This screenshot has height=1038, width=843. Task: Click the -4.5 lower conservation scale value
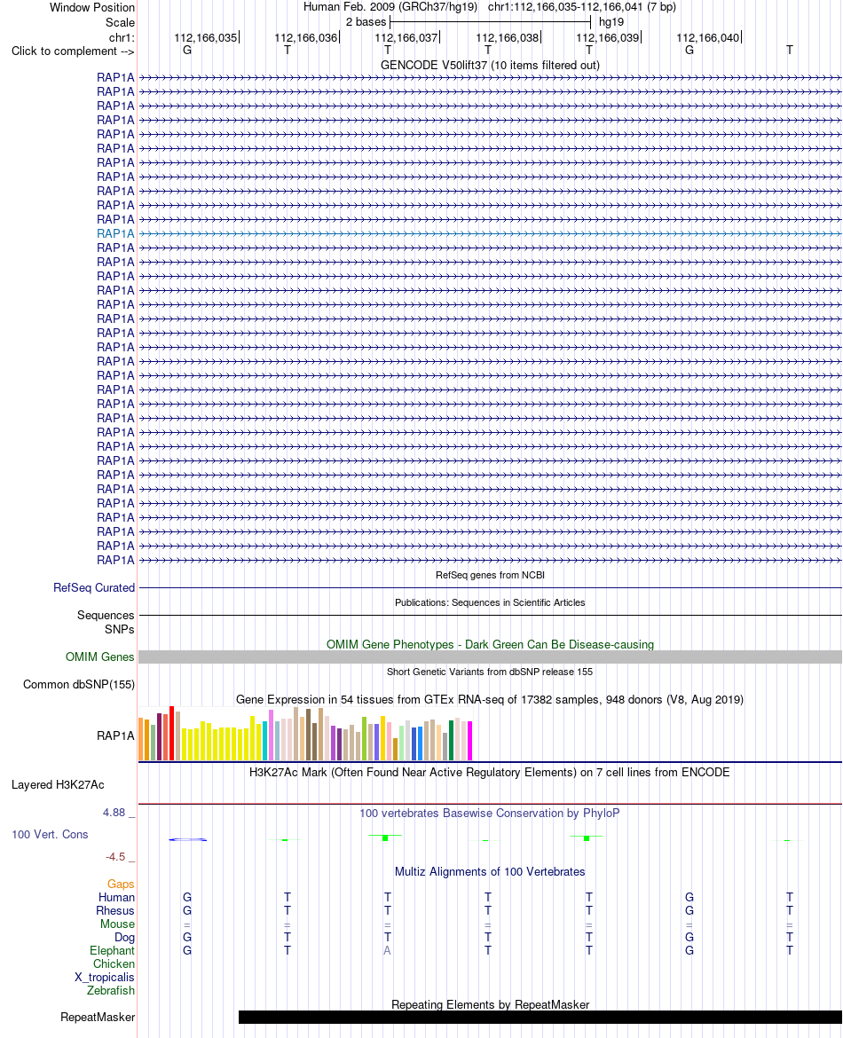tap(115, 857)
